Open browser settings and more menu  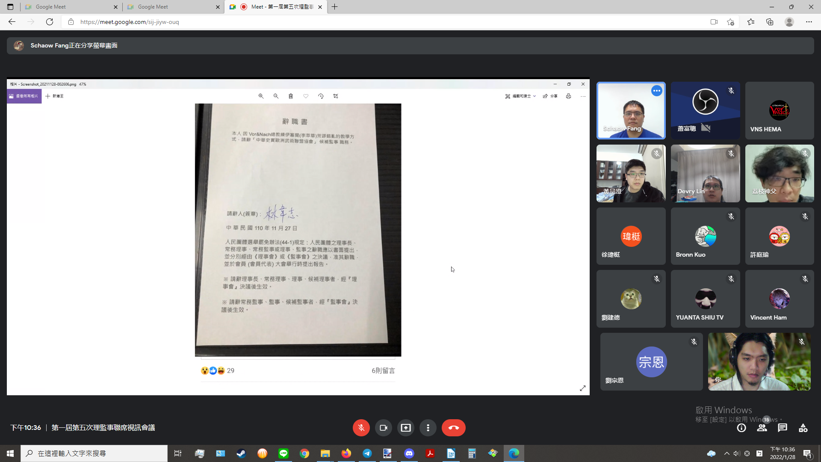point(809,22)
